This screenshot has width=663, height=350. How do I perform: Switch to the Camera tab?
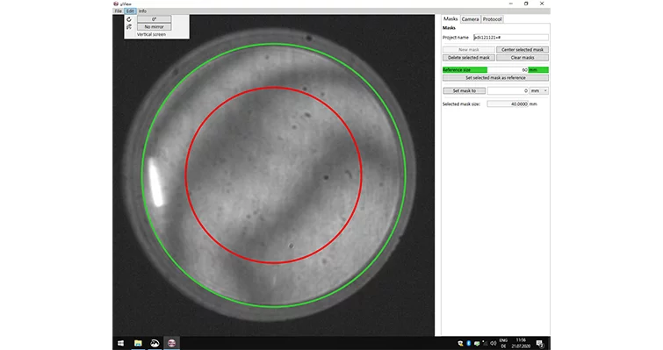click(x=470, y=19)
